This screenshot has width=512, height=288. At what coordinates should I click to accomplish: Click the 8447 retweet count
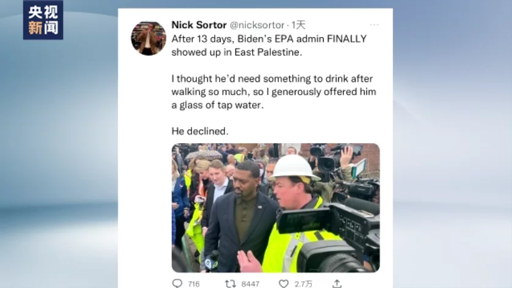point(250,284)
